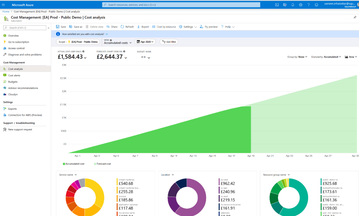Open the Service name pivot dropdown
359x216 pixels.
(68, 175)
